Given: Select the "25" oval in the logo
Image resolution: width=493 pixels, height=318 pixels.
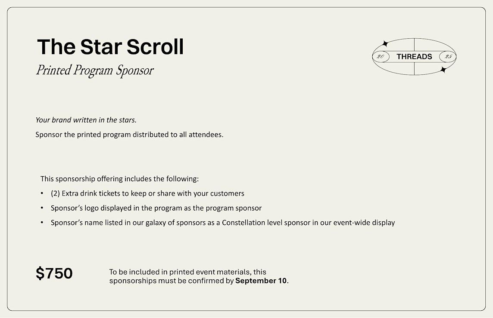Looking at the screenshot, I should coord(448,57).
